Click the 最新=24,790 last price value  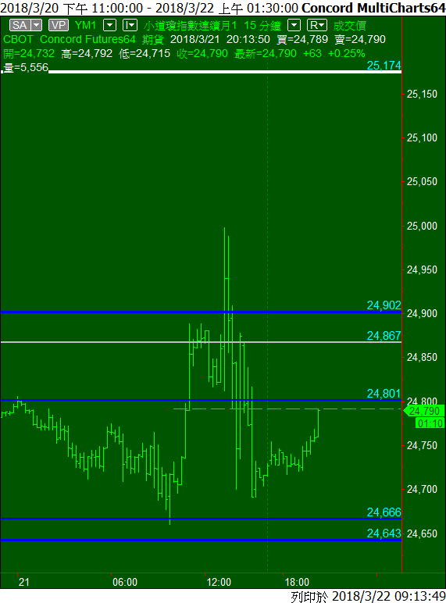pos(266,53)
